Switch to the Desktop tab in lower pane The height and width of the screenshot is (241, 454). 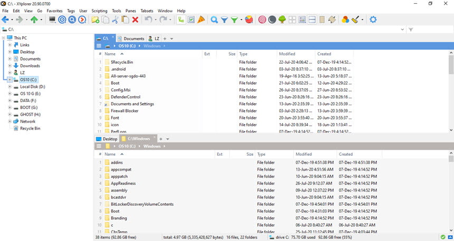click(x=107, y=139)
